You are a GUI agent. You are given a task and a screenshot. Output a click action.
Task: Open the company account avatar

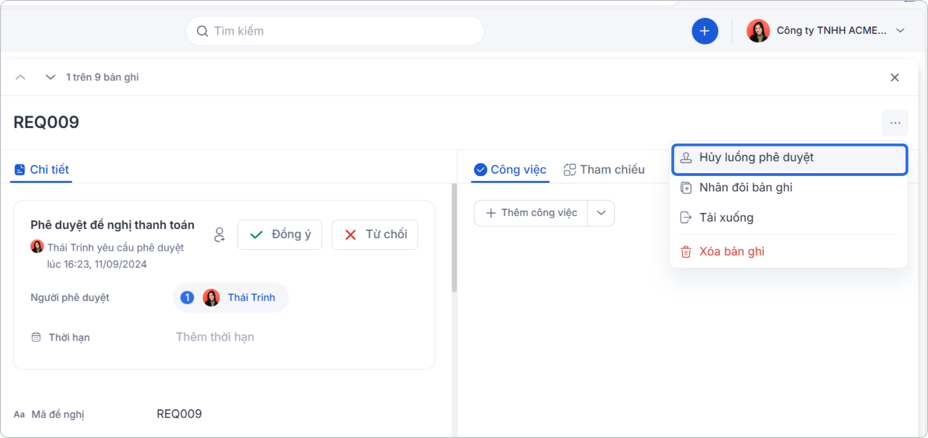tap(758, 31)
